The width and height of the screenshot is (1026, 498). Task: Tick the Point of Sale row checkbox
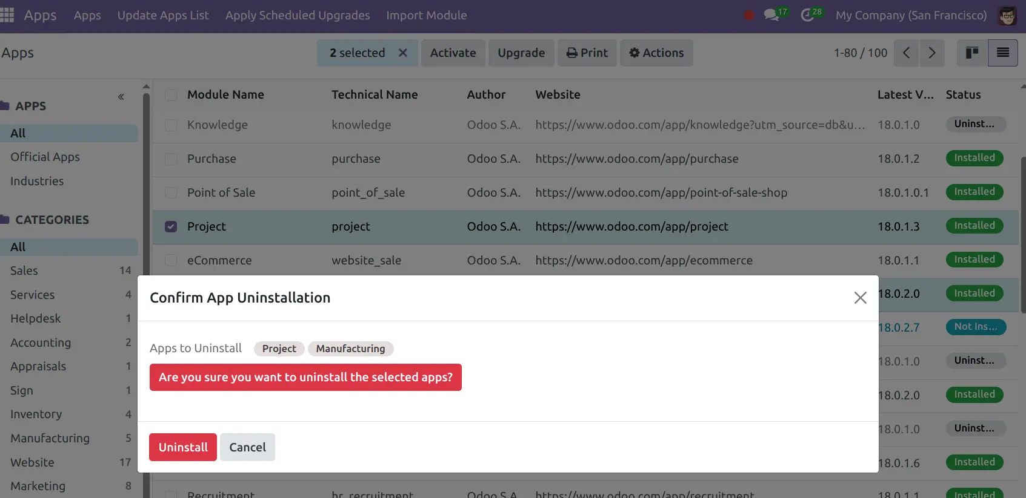pos(171,193)
